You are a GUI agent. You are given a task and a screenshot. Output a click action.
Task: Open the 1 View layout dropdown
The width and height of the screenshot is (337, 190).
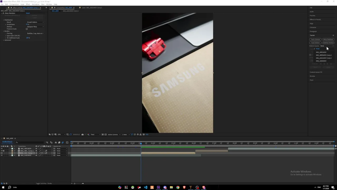pyautogui.click(x=125, y=135)
